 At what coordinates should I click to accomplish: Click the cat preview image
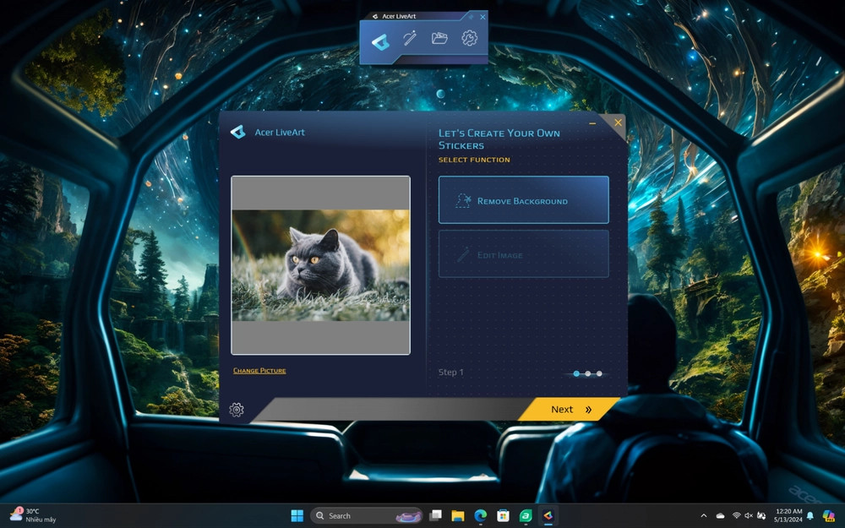(x=320, y=265)
